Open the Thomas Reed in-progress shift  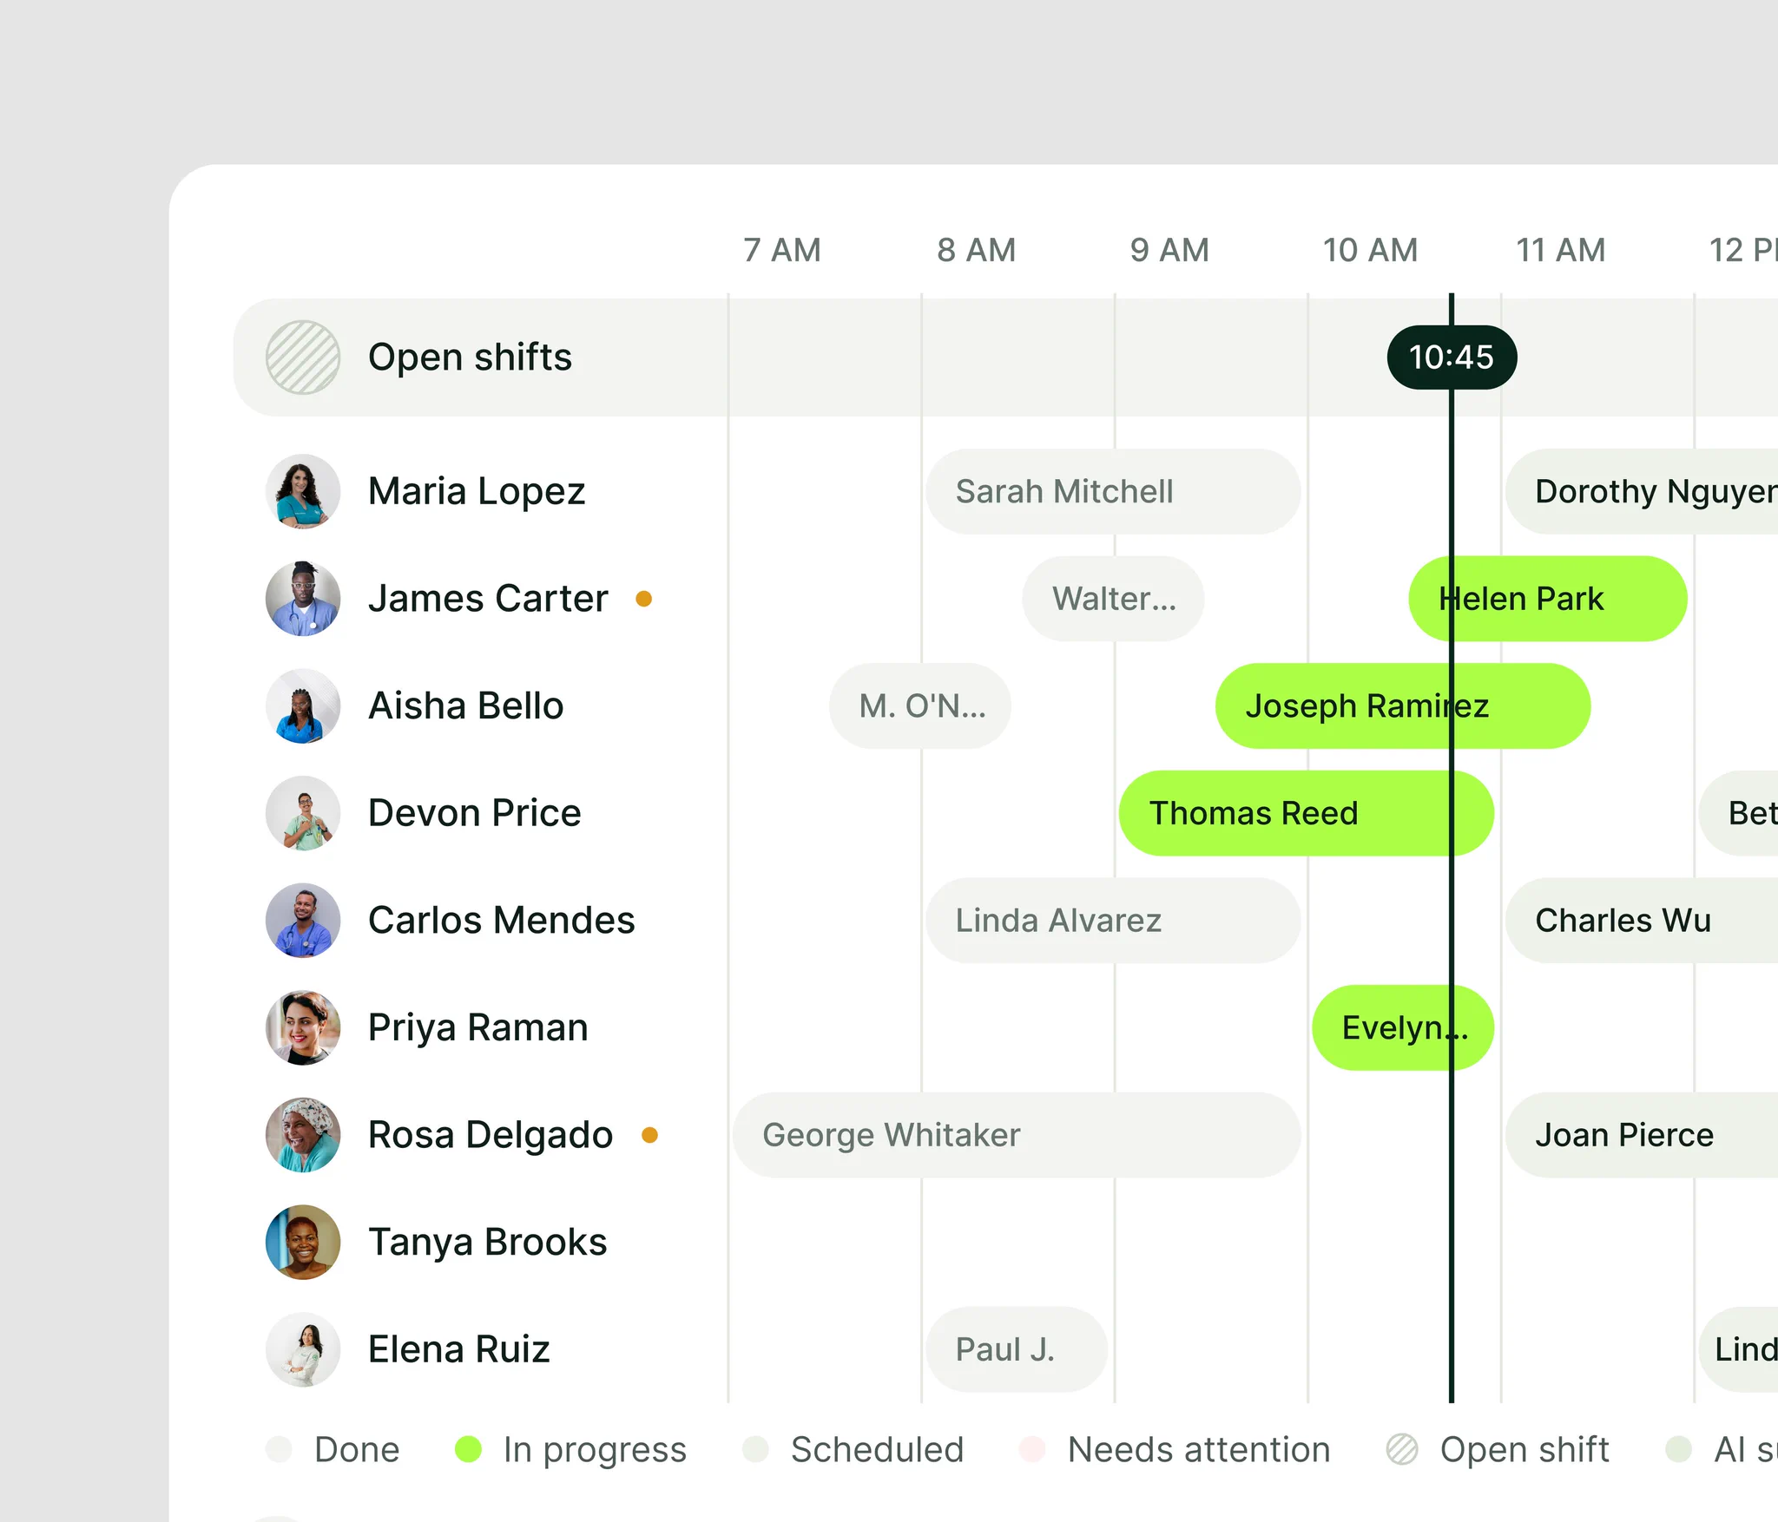coord(1307,813)
